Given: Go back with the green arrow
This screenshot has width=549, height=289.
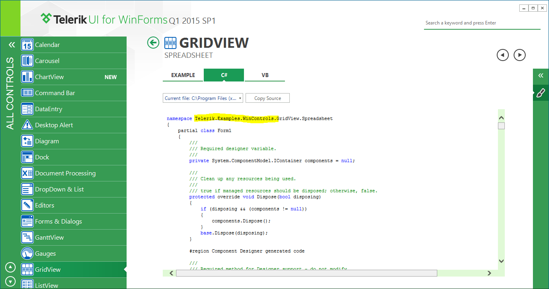Looking at the screenshot, I should tap(153, 43).
